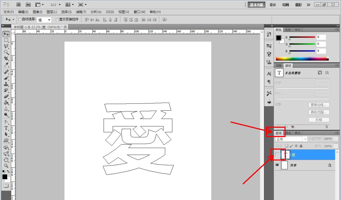
Task: Select the Eraser tool
Action: tap(6, 96)
